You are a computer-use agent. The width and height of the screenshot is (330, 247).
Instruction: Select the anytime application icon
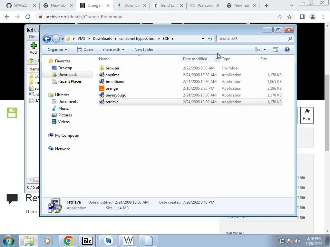click(x=102, y=75)
